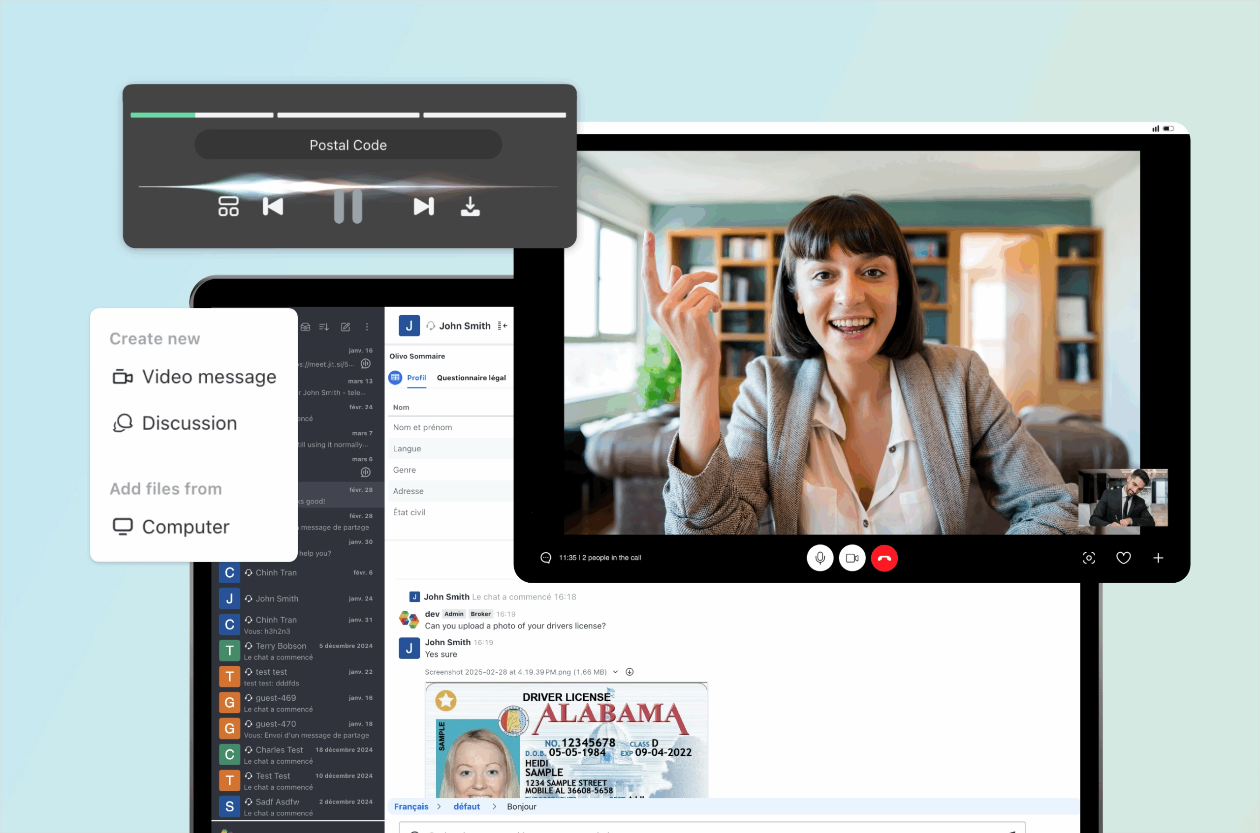Click the green progress bar in the player
Image resolution: width=1260 pixels, height=833 pixels.
click(x=162, y=115)
